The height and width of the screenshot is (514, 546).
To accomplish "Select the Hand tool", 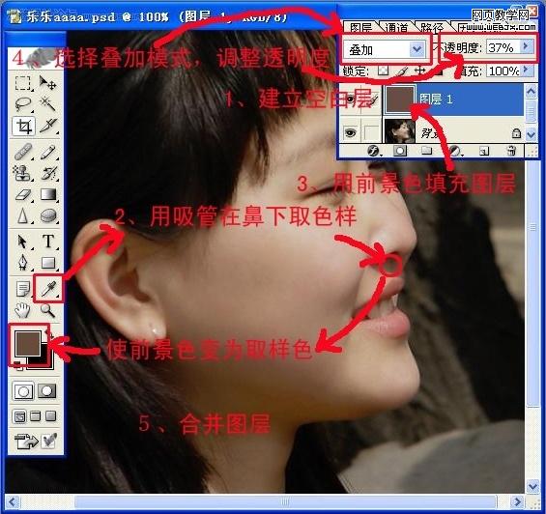I will pos(23,310).
